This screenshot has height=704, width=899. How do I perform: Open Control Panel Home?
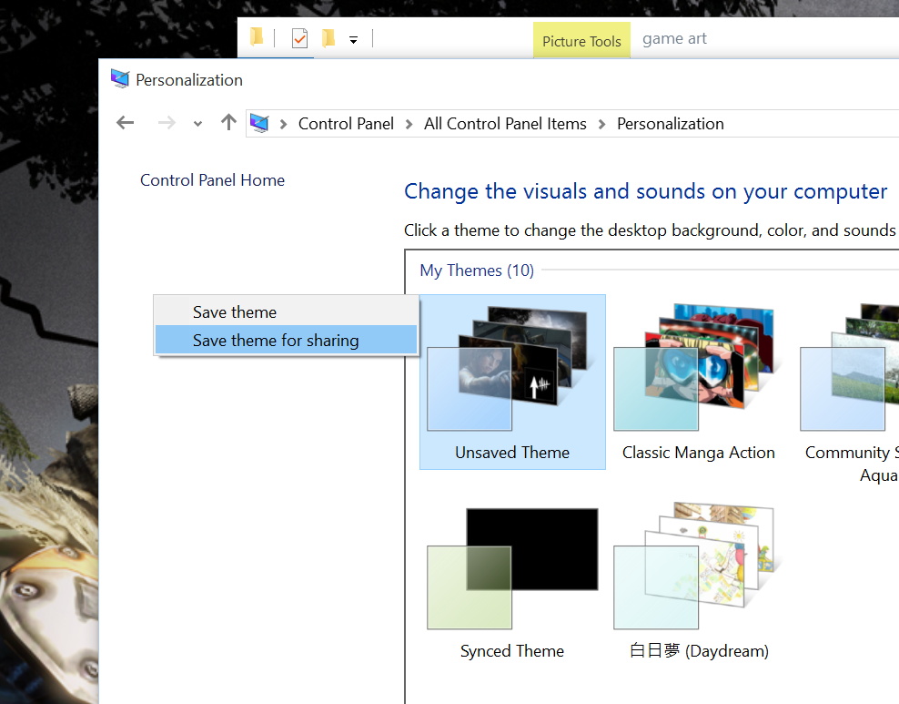point(212,180)
